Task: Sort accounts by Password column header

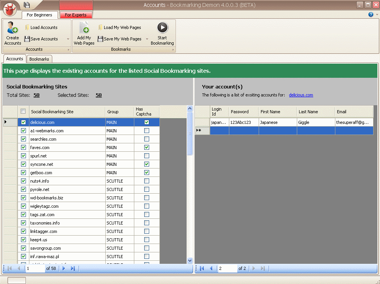Action: click(x=243, y=112)
